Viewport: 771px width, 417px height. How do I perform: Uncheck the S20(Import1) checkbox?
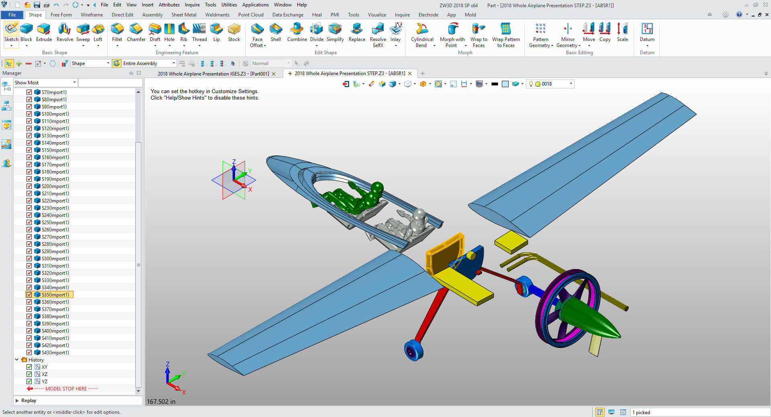click(x=29, y=186)
